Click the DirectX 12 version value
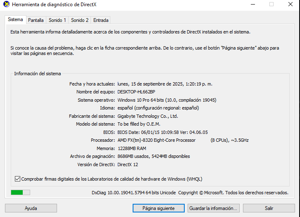Screen dimensions: 300x217 coord(129,165)
